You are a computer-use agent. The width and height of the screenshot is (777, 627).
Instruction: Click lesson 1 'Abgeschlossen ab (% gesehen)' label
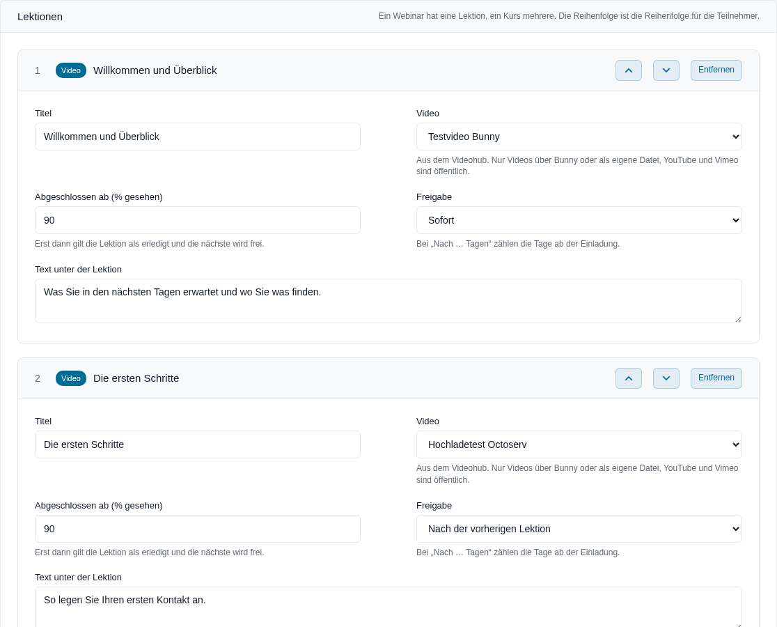[x=99, y=196]
